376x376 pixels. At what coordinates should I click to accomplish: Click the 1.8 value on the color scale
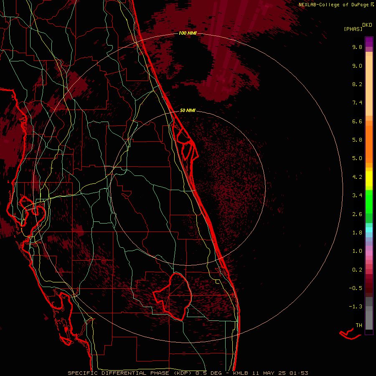[x=357, y=233]
